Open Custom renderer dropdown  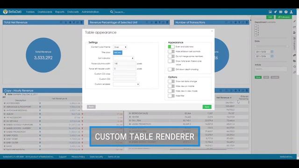pos(126,84)
